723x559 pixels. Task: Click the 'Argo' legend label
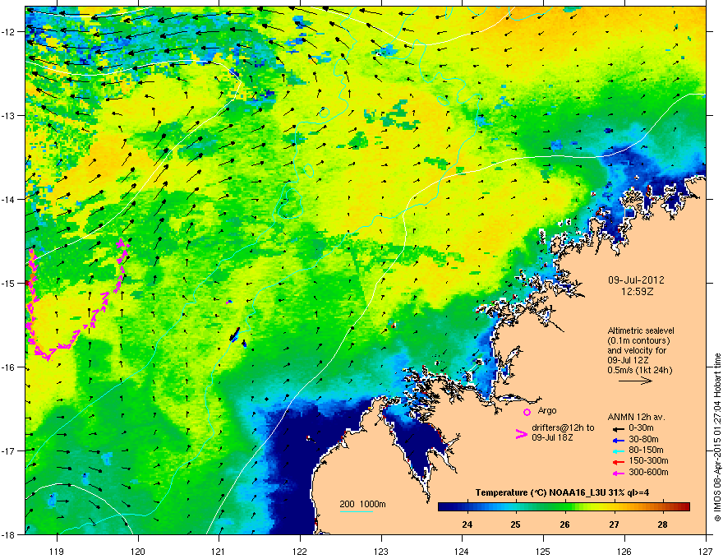pyautogui.click(x=547, y=410)
